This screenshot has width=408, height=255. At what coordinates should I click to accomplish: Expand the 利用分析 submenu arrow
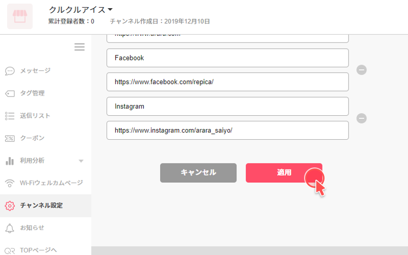pos(81,161)
